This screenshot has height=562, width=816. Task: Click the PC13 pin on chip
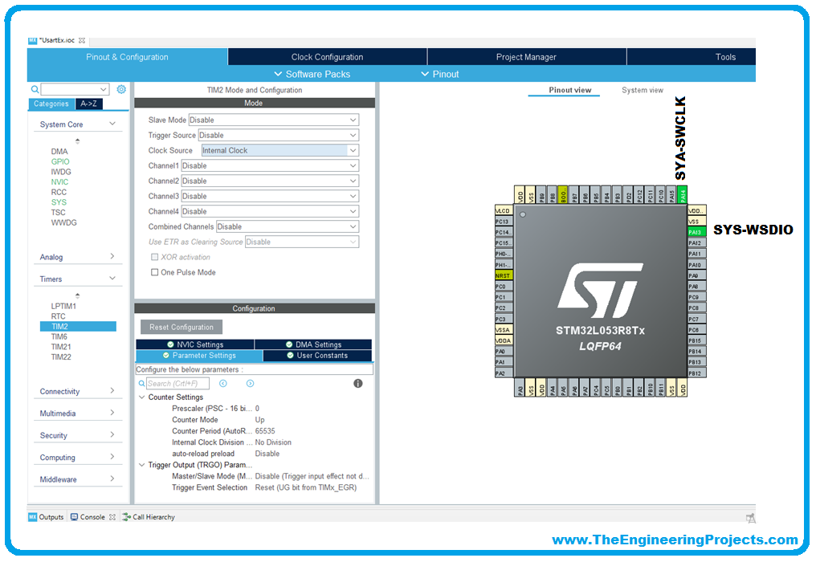504,221
